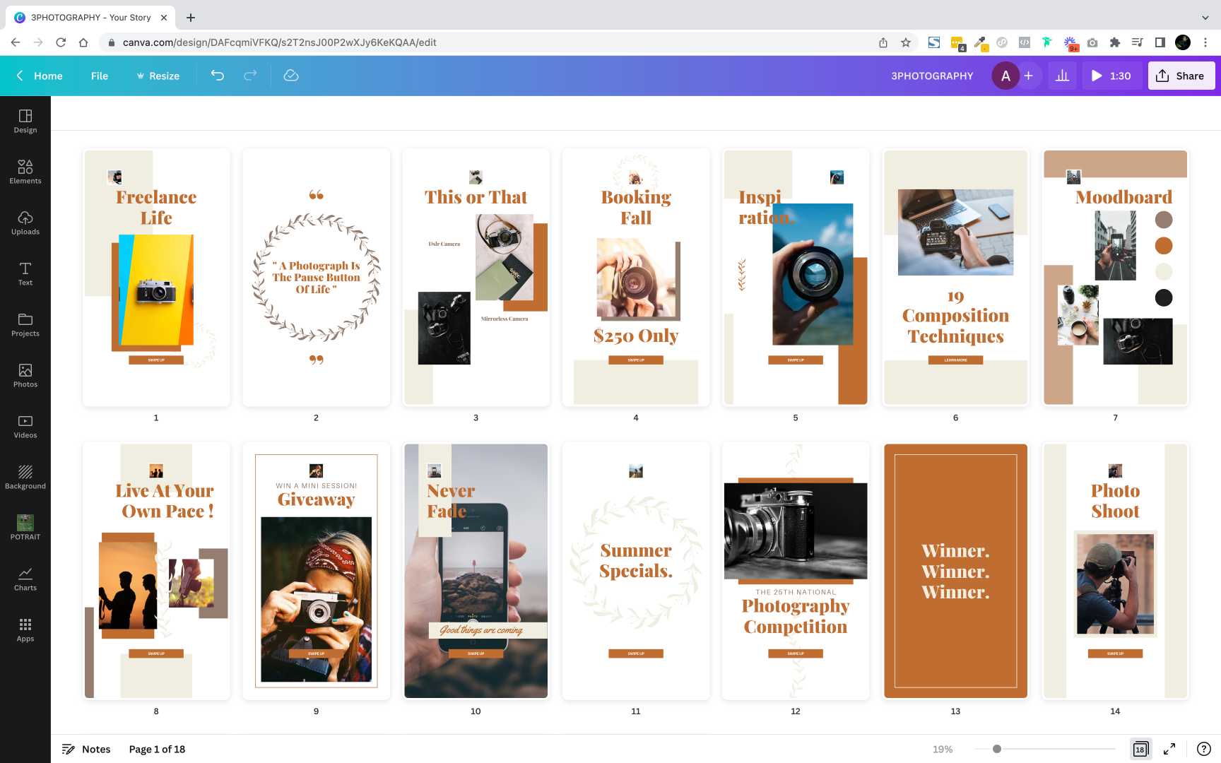This screenshot has width=1221, height=763.
Task: Select the Moodboard page thumbnail
Action: point(1115,277)
